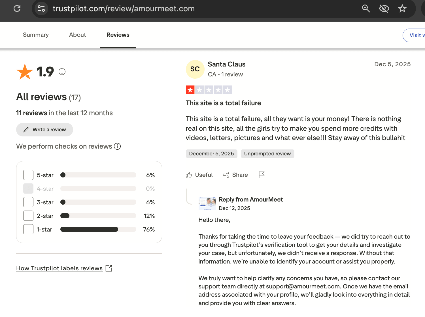Click the 'Dec 12, 2025' reply date
The height and width of the screenshot is (317, 425).
tap(235, 208)
